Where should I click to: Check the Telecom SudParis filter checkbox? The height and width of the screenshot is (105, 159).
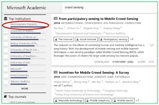(x=6, y=82)
